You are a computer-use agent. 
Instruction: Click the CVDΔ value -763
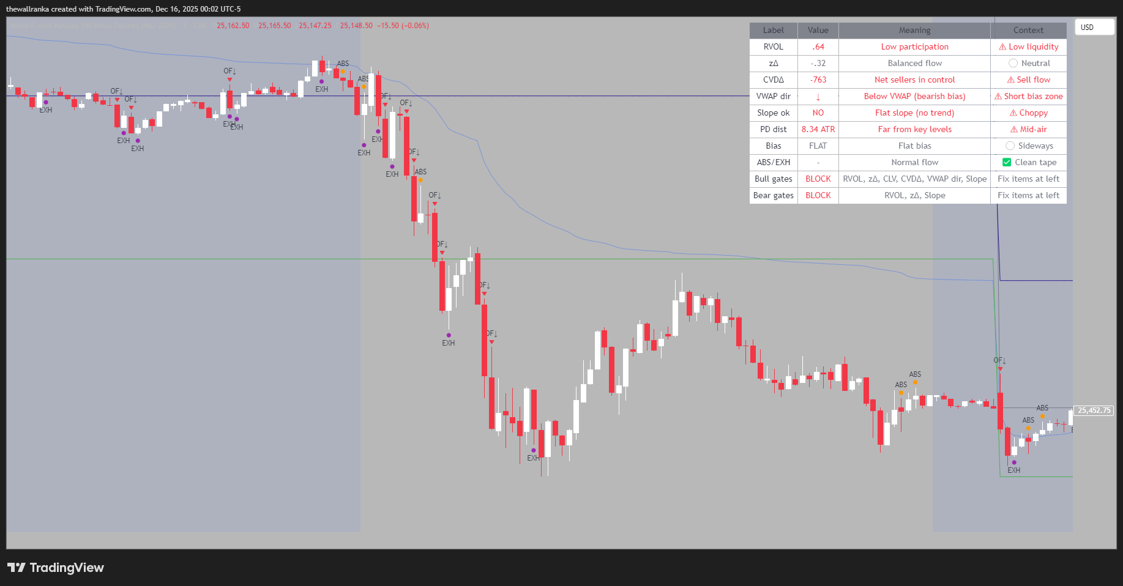coord(818,80)
